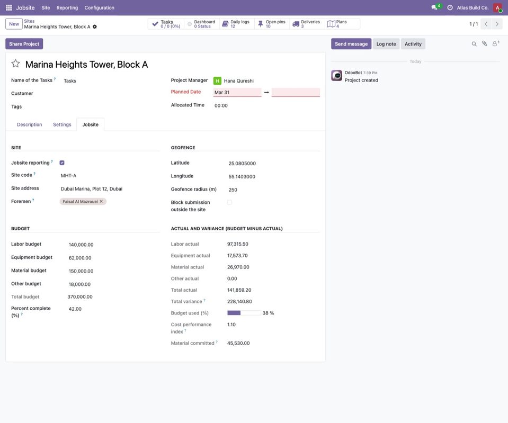Click the Project created message text
The image size is (508, 423).
361,80
